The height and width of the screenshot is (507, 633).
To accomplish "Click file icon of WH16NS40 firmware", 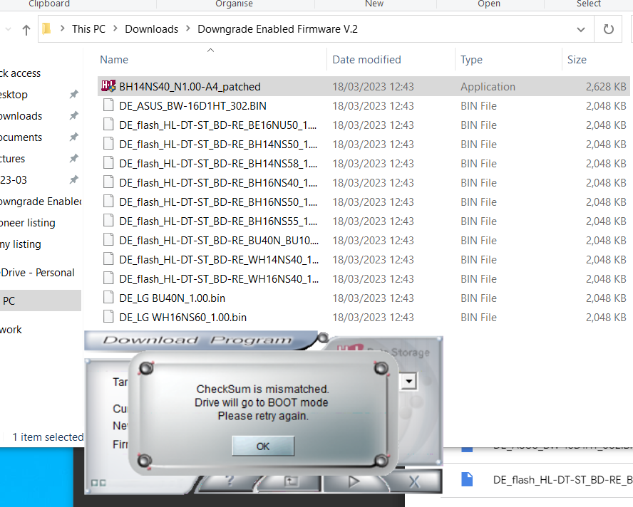I will point(108,278).
